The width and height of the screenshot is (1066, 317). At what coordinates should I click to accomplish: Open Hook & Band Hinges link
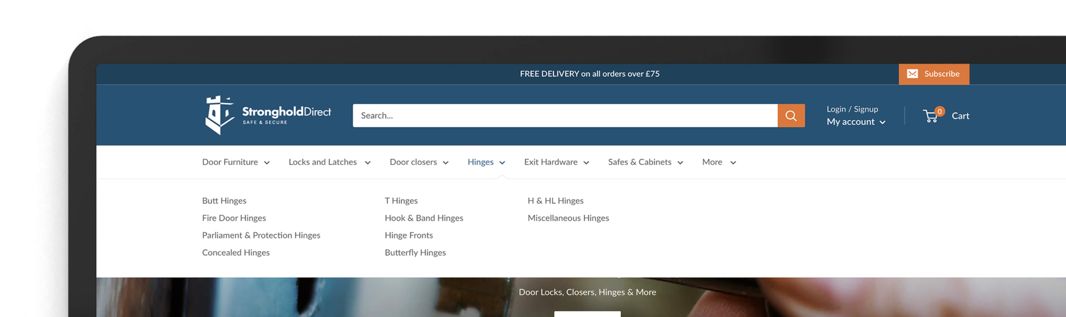pos(424,218)
